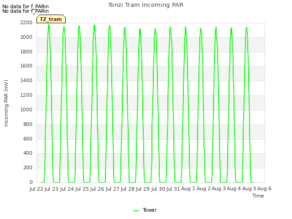This screenshot has width=292, height=219.
Task: Click the Aug 3 x-axis date label
Action: click(x=219, y=189)
